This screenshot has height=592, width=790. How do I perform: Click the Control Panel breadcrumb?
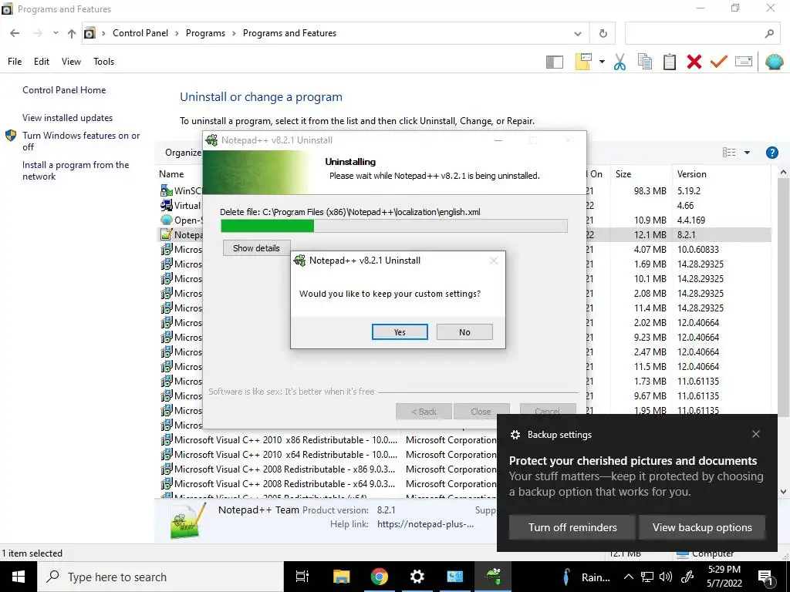point(140,33)
